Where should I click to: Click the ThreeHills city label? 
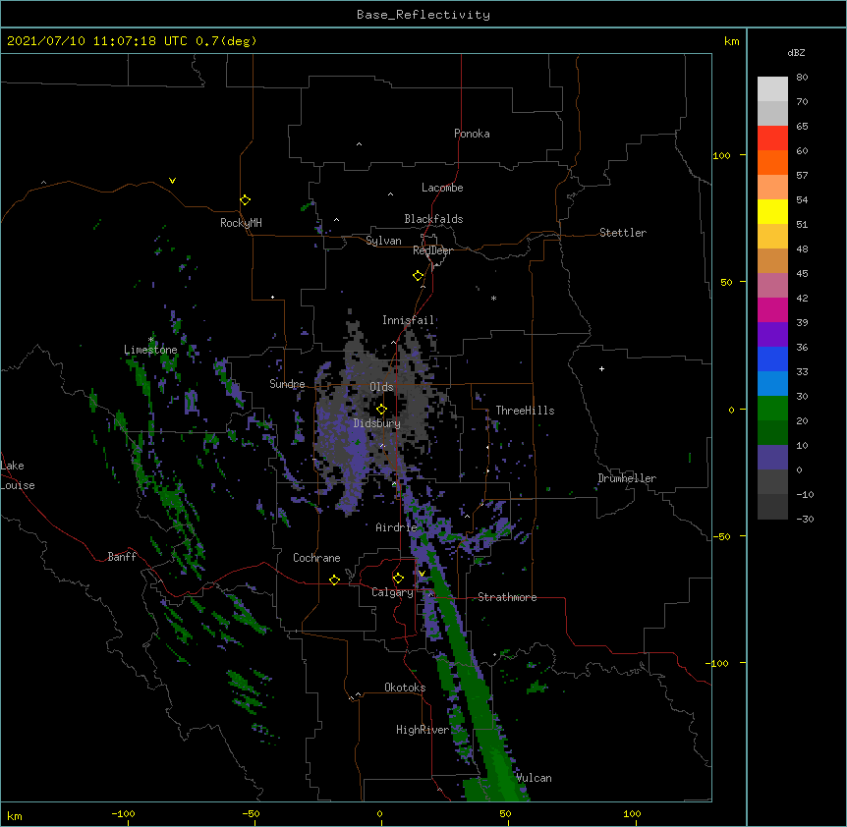[525, 411]
